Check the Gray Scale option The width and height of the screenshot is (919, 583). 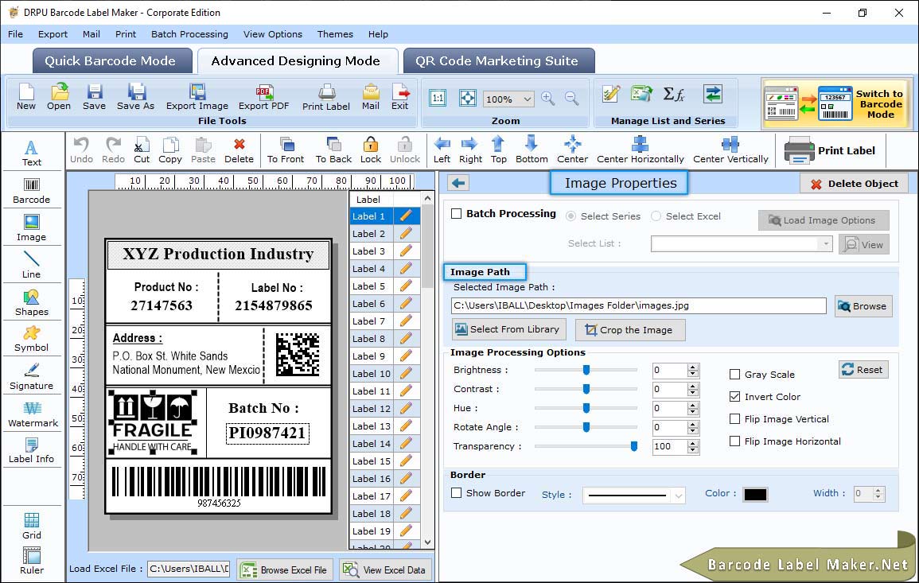click(x=734, y=375)
